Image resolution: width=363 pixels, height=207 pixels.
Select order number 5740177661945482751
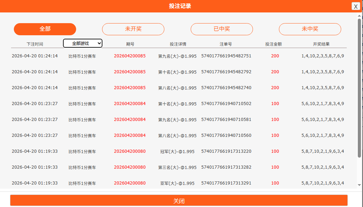pos(226,56)
